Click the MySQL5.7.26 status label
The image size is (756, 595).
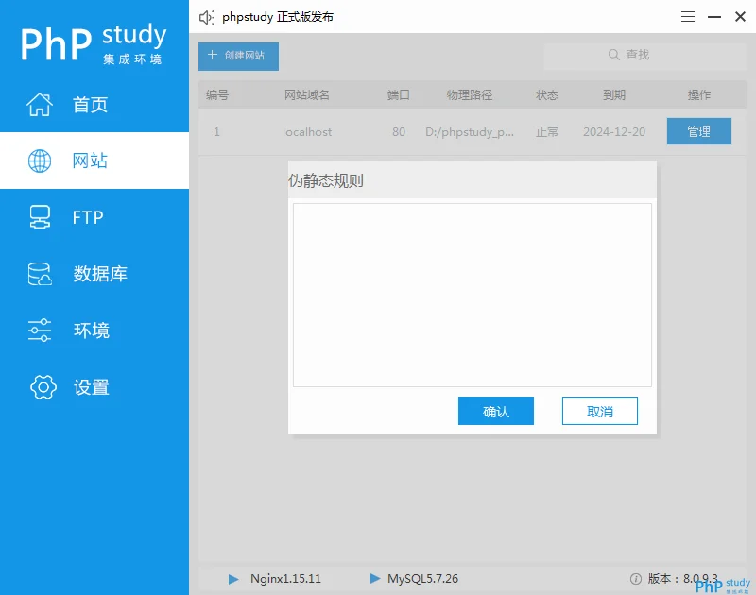(x=422, y=579)
